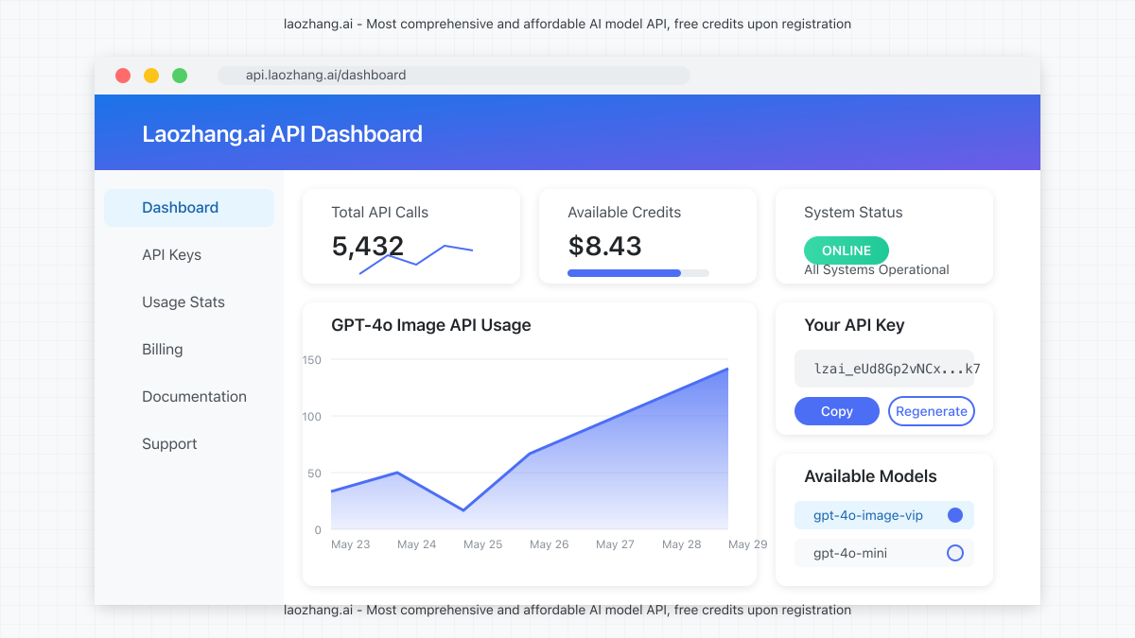The image size is (1135, 638).
Task: Click the gpt-4o-mini model name text
Action: [850, 554]
